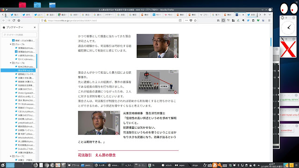Click the Twitter extension icon in toolbar
299x168 pixels.
[248, 21]
